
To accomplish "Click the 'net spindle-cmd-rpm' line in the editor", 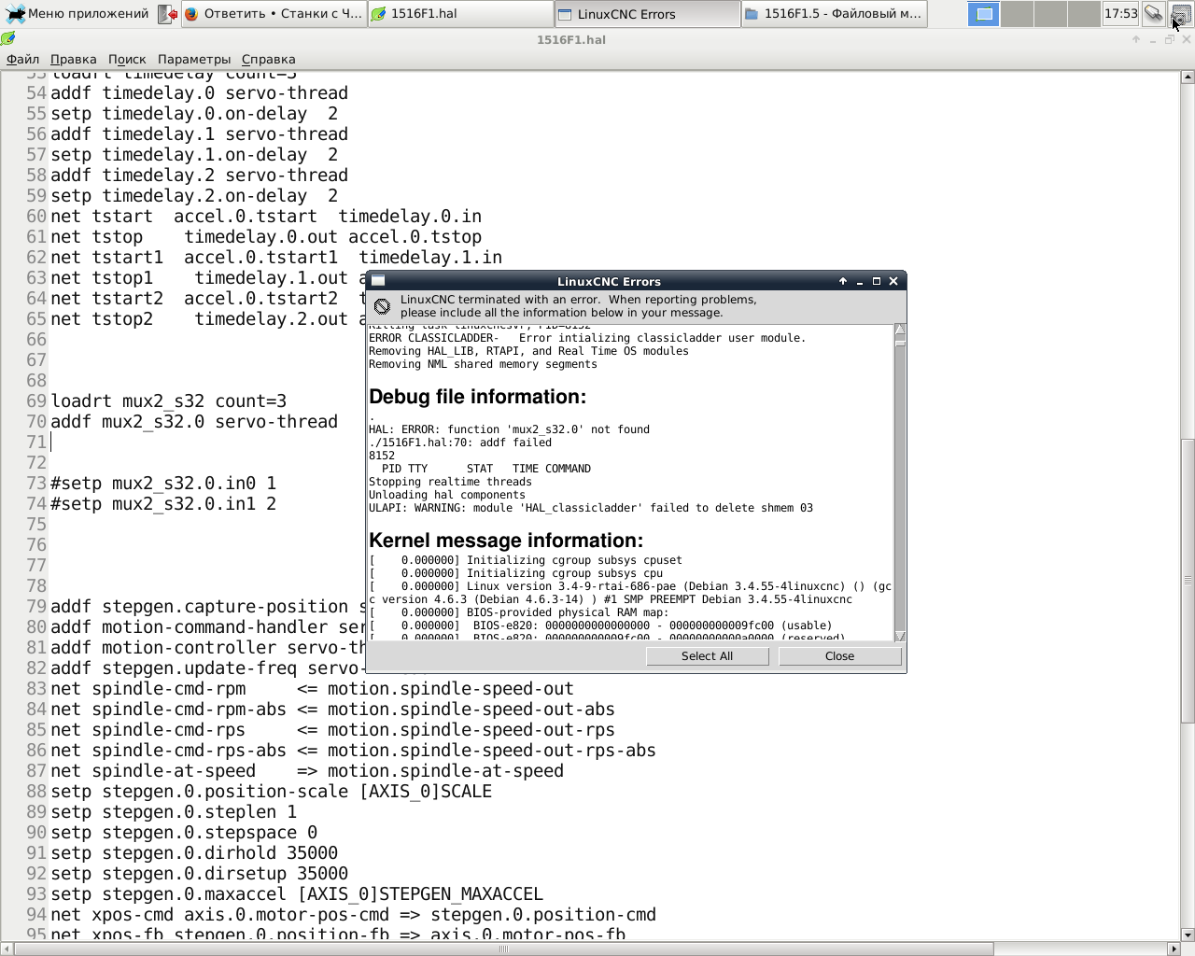I will (x=312, y=689).
